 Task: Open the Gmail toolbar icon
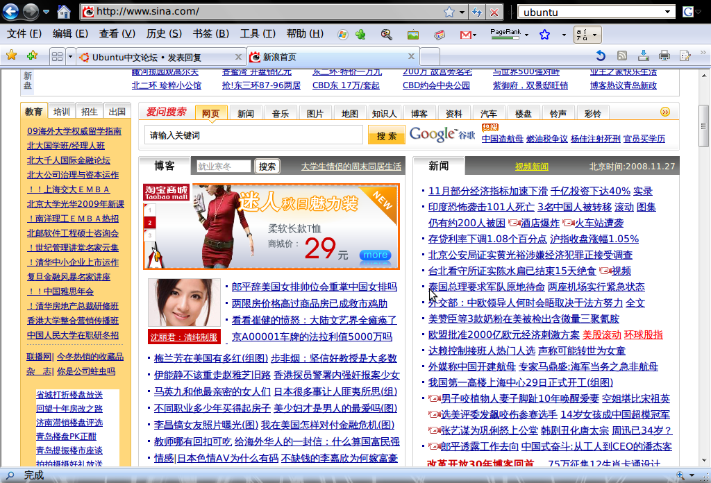[x=467, y=35]
